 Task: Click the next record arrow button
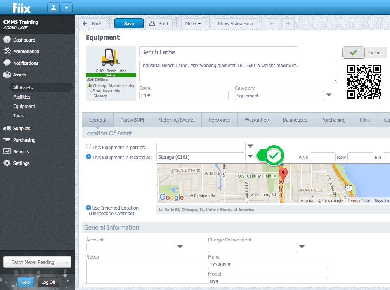click(x=288, y=23)
